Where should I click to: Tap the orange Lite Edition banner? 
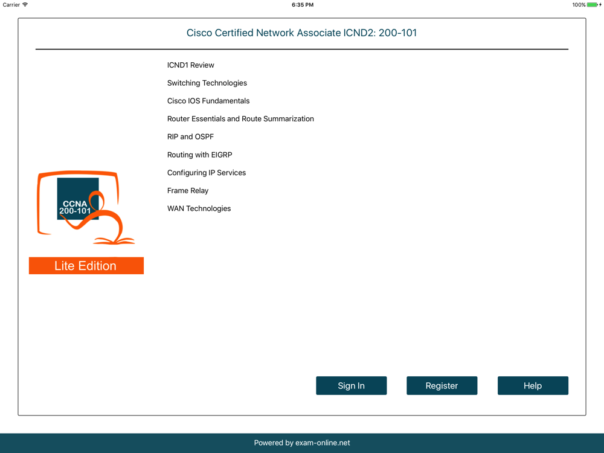(x=86, y=266)
